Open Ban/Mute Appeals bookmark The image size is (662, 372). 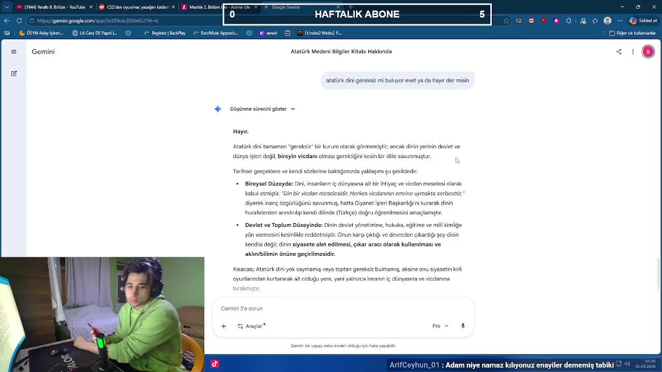tap(215, 33)
